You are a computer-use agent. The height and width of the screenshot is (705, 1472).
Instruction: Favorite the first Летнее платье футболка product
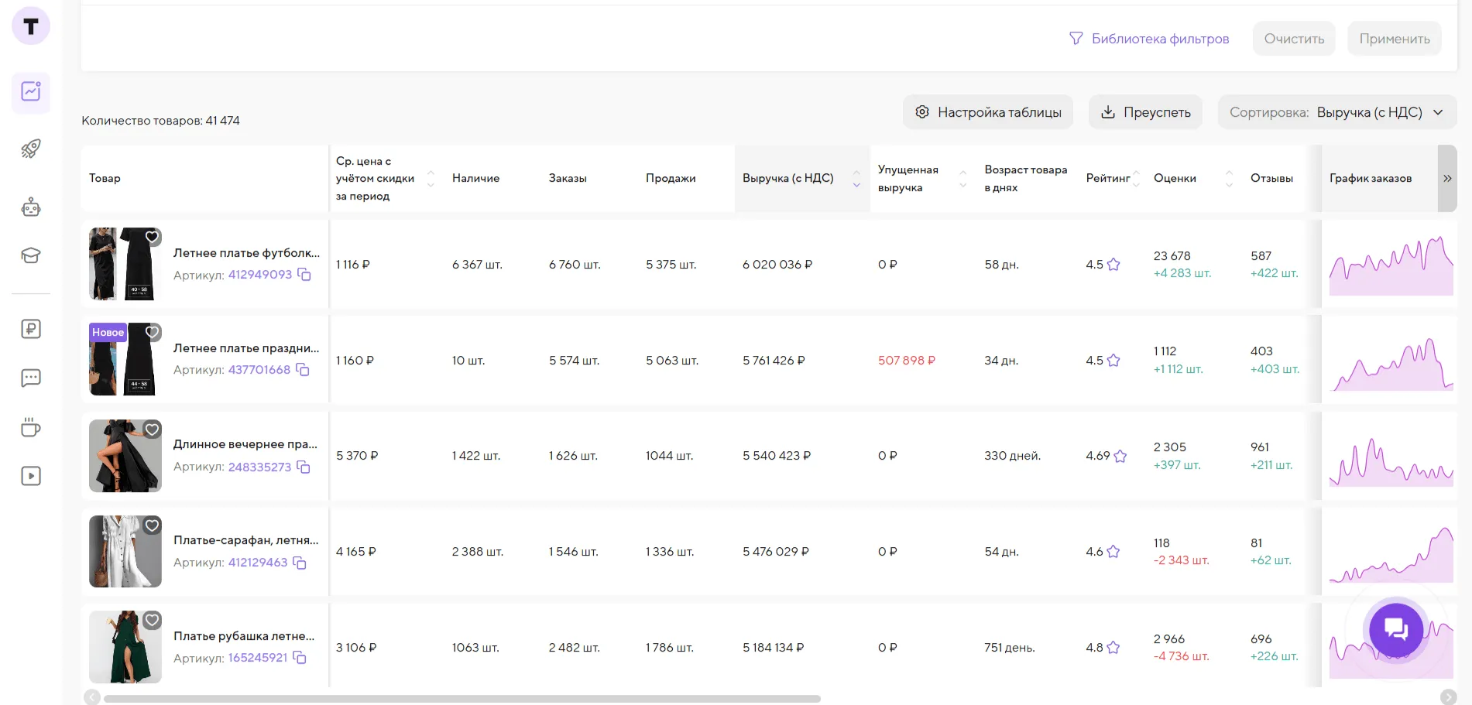[153, 237]
